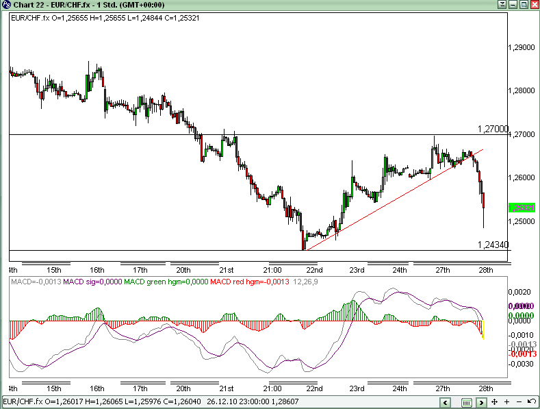
Task: Click the '21:00' time axis label
Action: 272,269
